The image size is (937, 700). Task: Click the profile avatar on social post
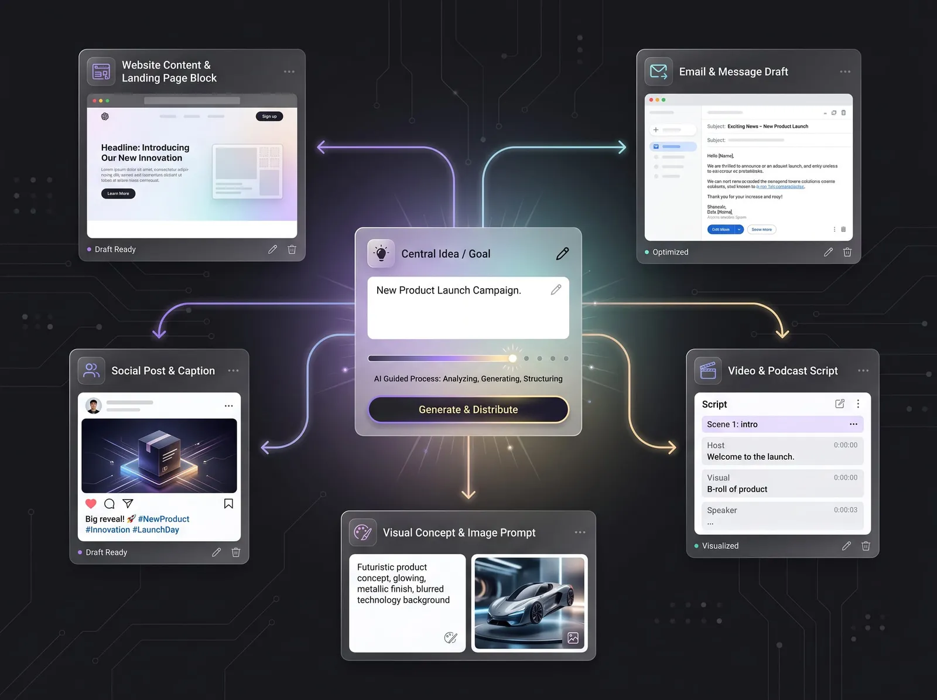pyautogui.click(x=93, y=405)
